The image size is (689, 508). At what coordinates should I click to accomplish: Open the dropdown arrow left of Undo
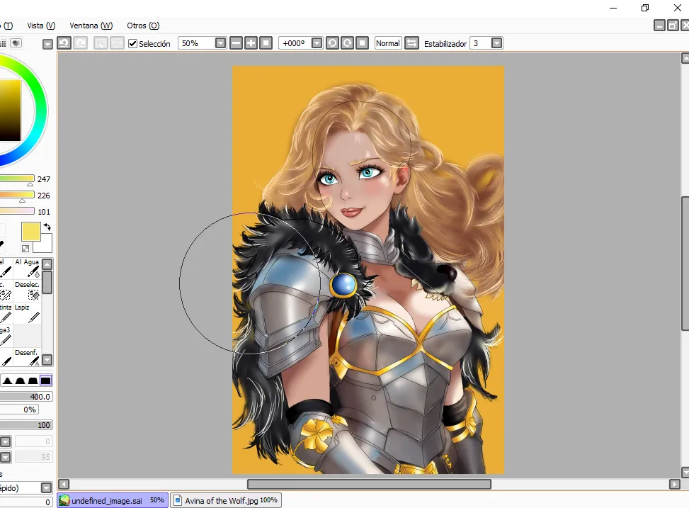(x=47, y=44)
